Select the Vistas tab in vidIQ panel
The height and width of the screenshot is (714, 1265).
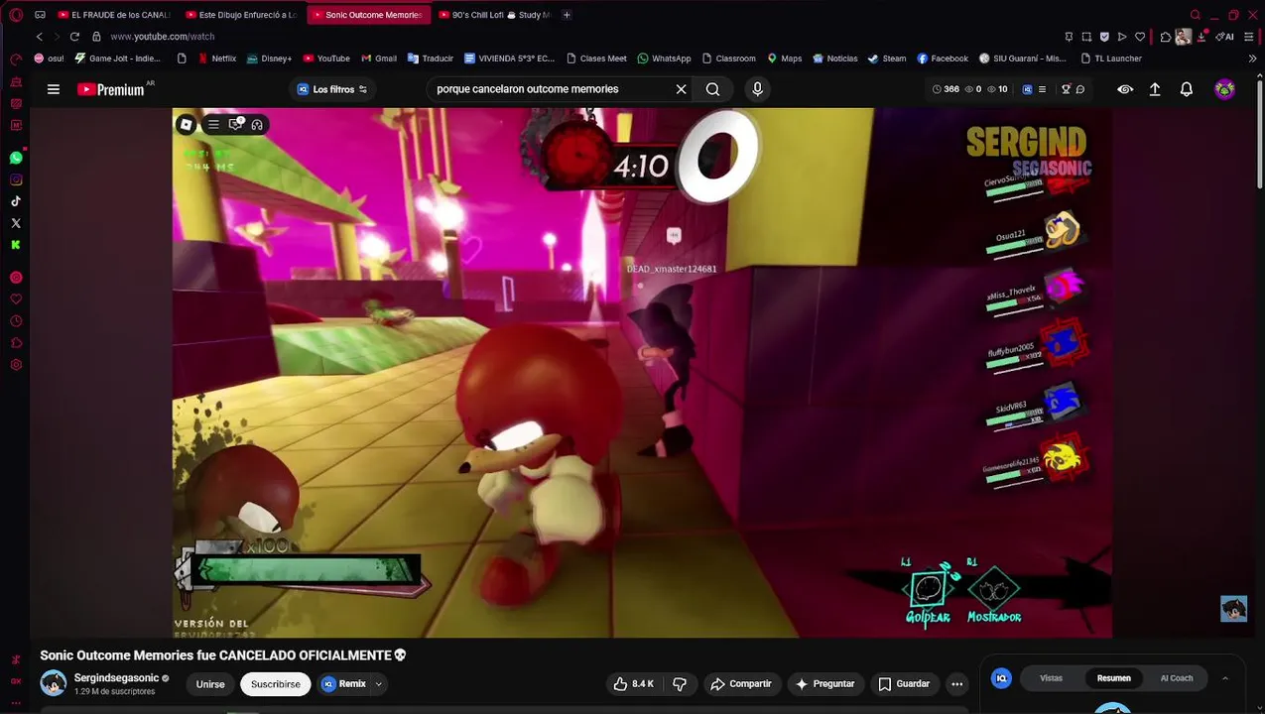(x=1051, y=678)
